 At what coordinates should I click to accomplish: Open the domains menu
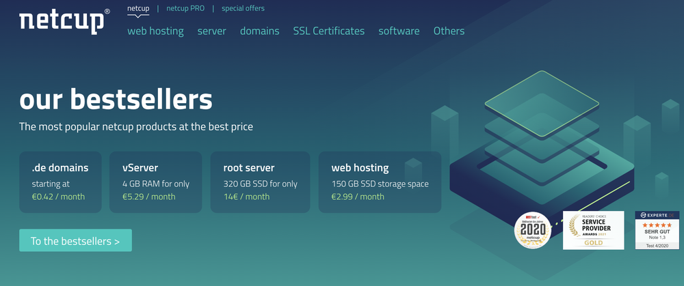259,31
